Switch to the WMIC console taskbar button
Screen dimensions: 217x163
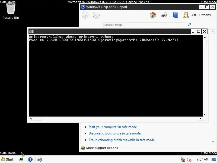[40, 159]
